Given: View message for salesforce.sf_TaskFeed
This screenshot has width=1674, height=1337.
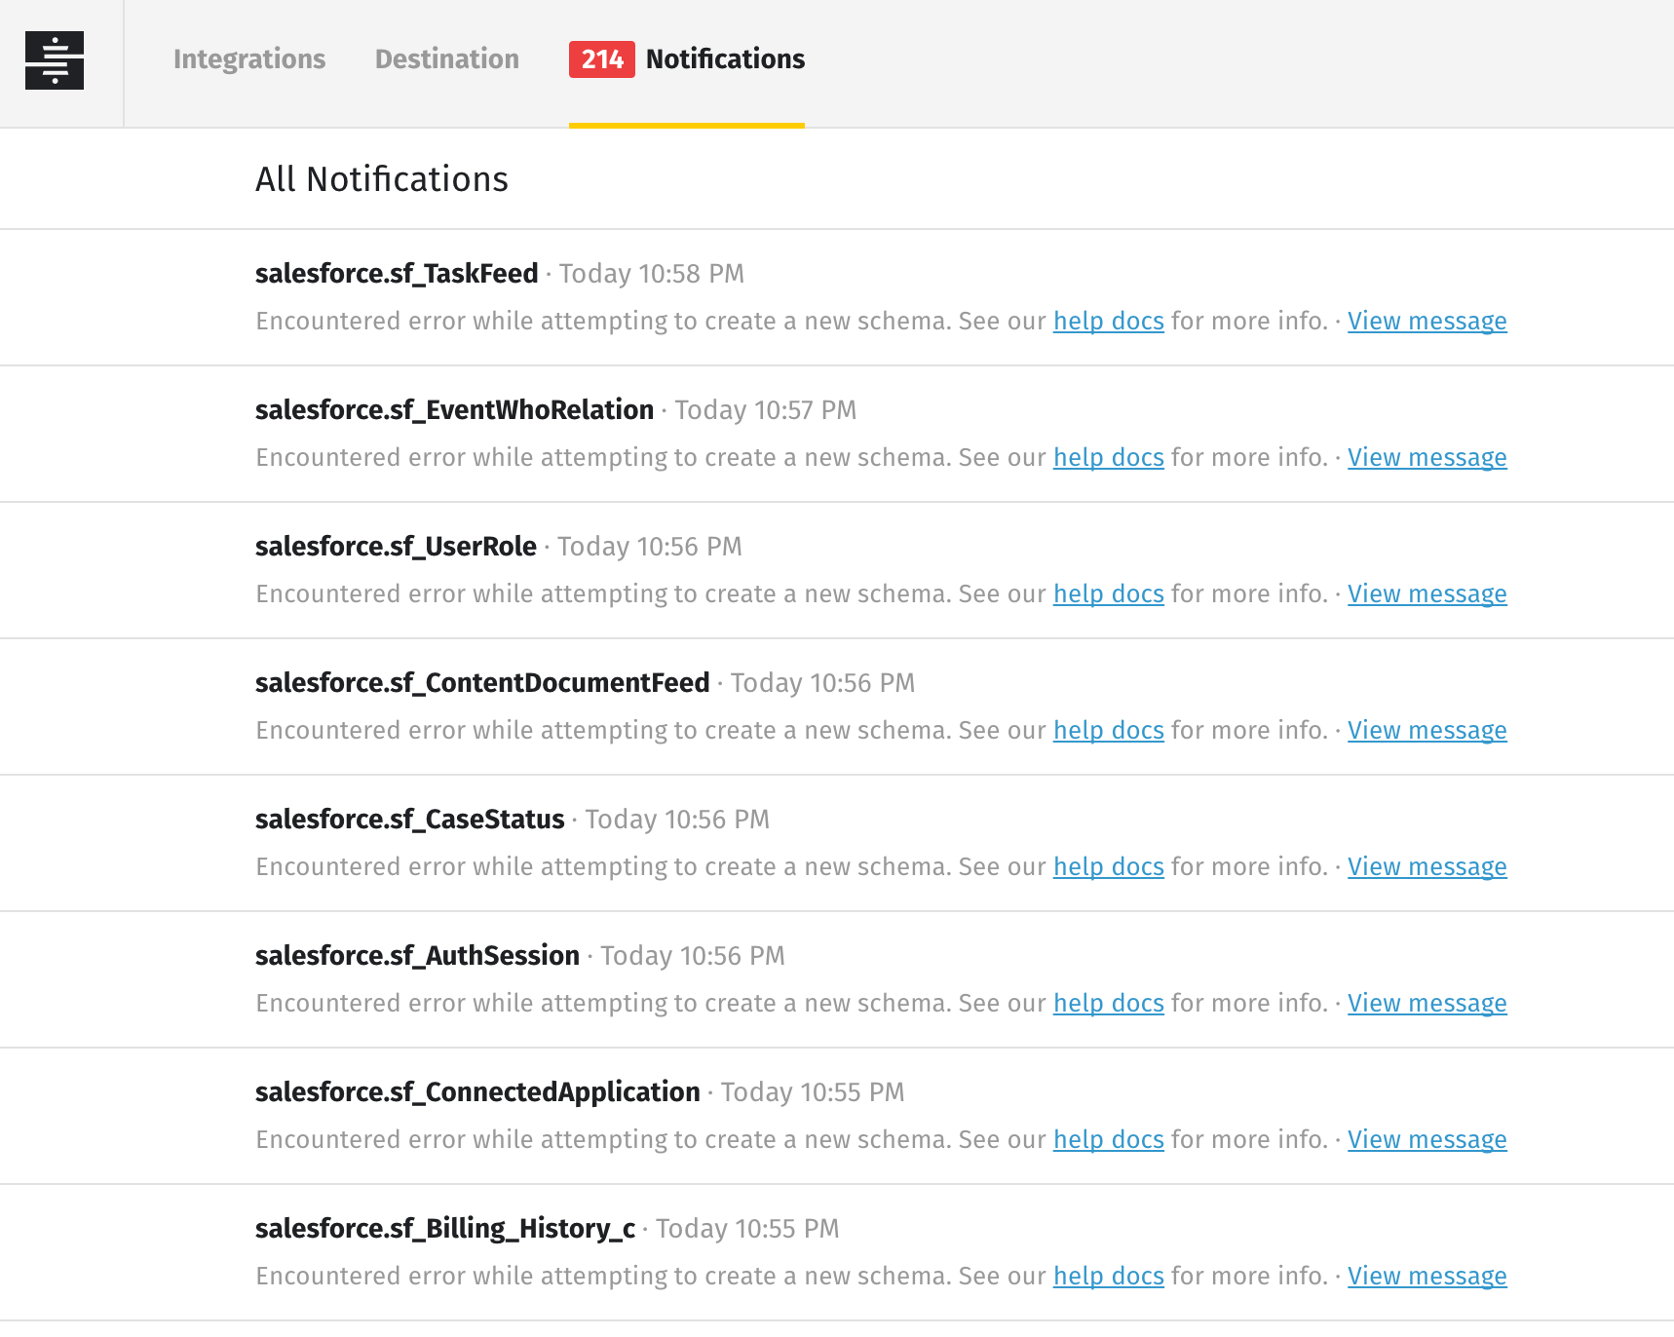Looking at the screenshot, I should (x=1427, y=322).
